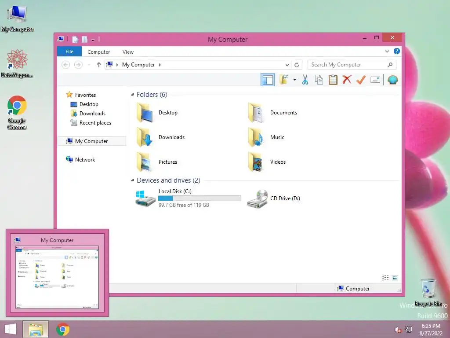Open the recent locations dropdown arrow

click(x=89, y=65)
